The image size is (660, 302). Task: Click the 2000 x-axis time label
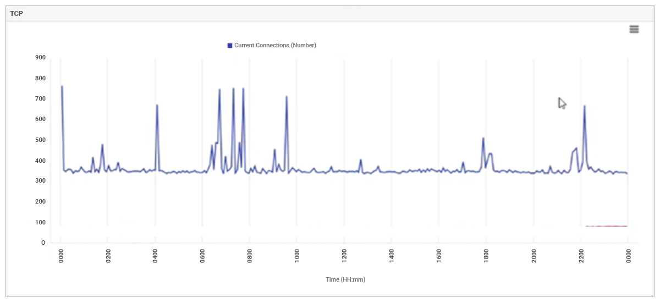533,256
